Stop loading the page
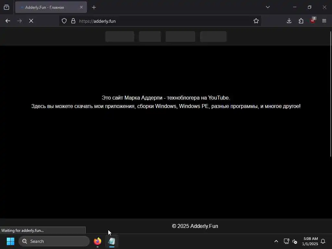The height and width of the screenshot is (249, 332). (31, 21)
